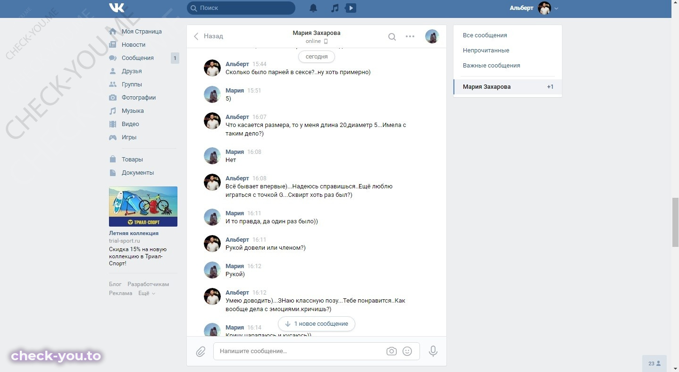Click timestamp 16:11 on Мария message
Screen dimensions: 679x372
point(254,213)
